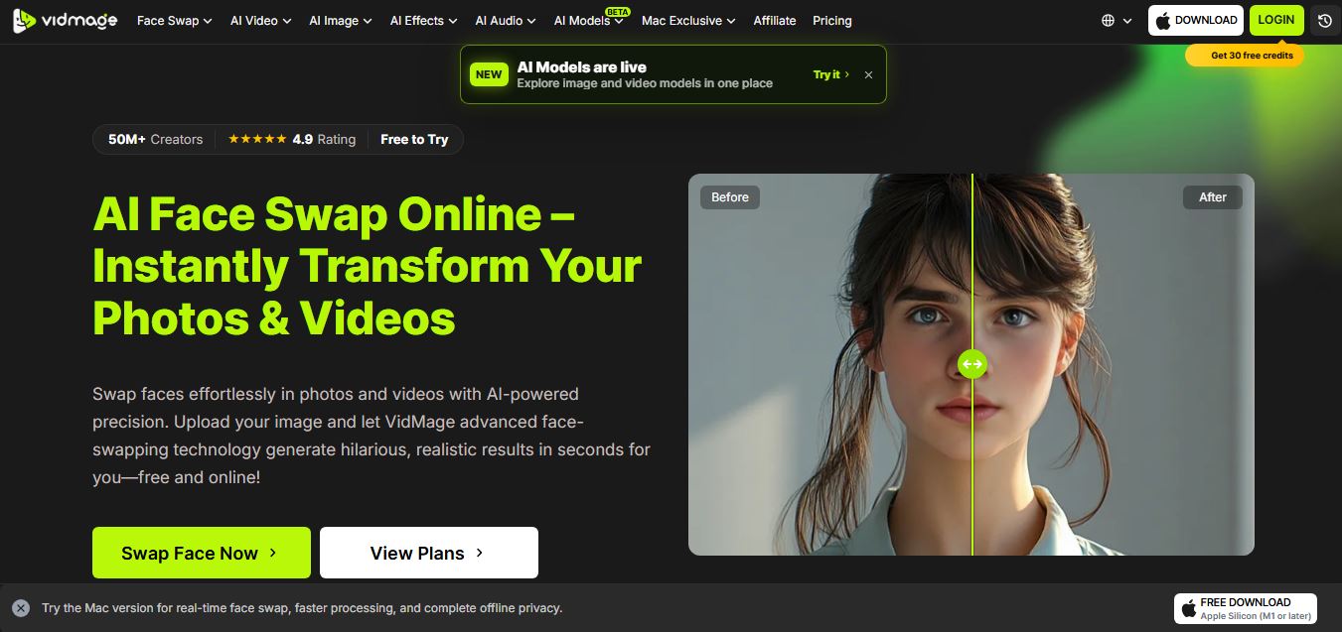Click the AI Face Swap Online heading
Image resolution: width=1342 pixels, height=632 pixels.
point(368,266)
